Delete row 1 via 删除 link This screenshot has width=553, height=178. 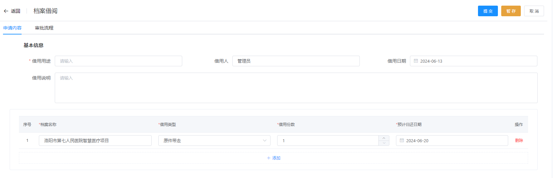(x=519, y=141)
